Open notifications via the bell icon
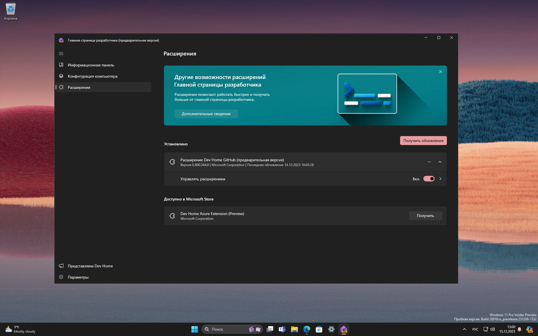The image size is (538, 336). click(x=519, y=329)
